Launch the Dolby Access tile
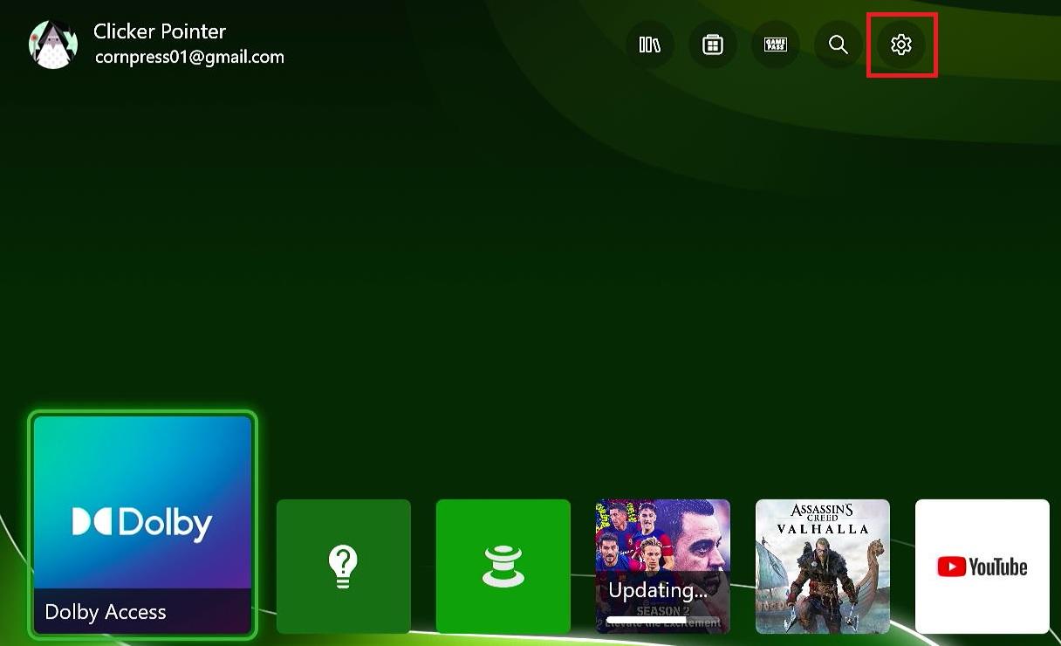 click(x=142, y=525)
